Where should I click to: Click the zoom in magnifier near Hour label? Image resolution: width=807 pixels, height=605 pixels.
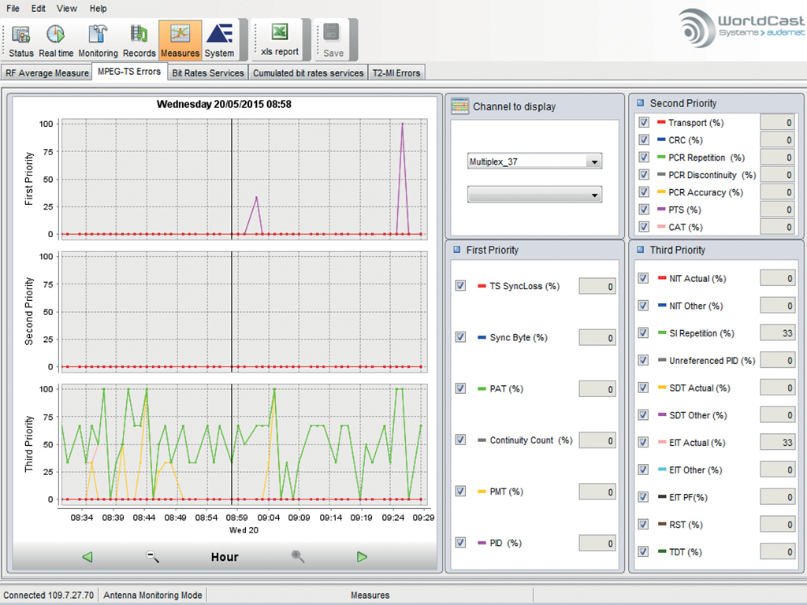click(x=297, y=557)
